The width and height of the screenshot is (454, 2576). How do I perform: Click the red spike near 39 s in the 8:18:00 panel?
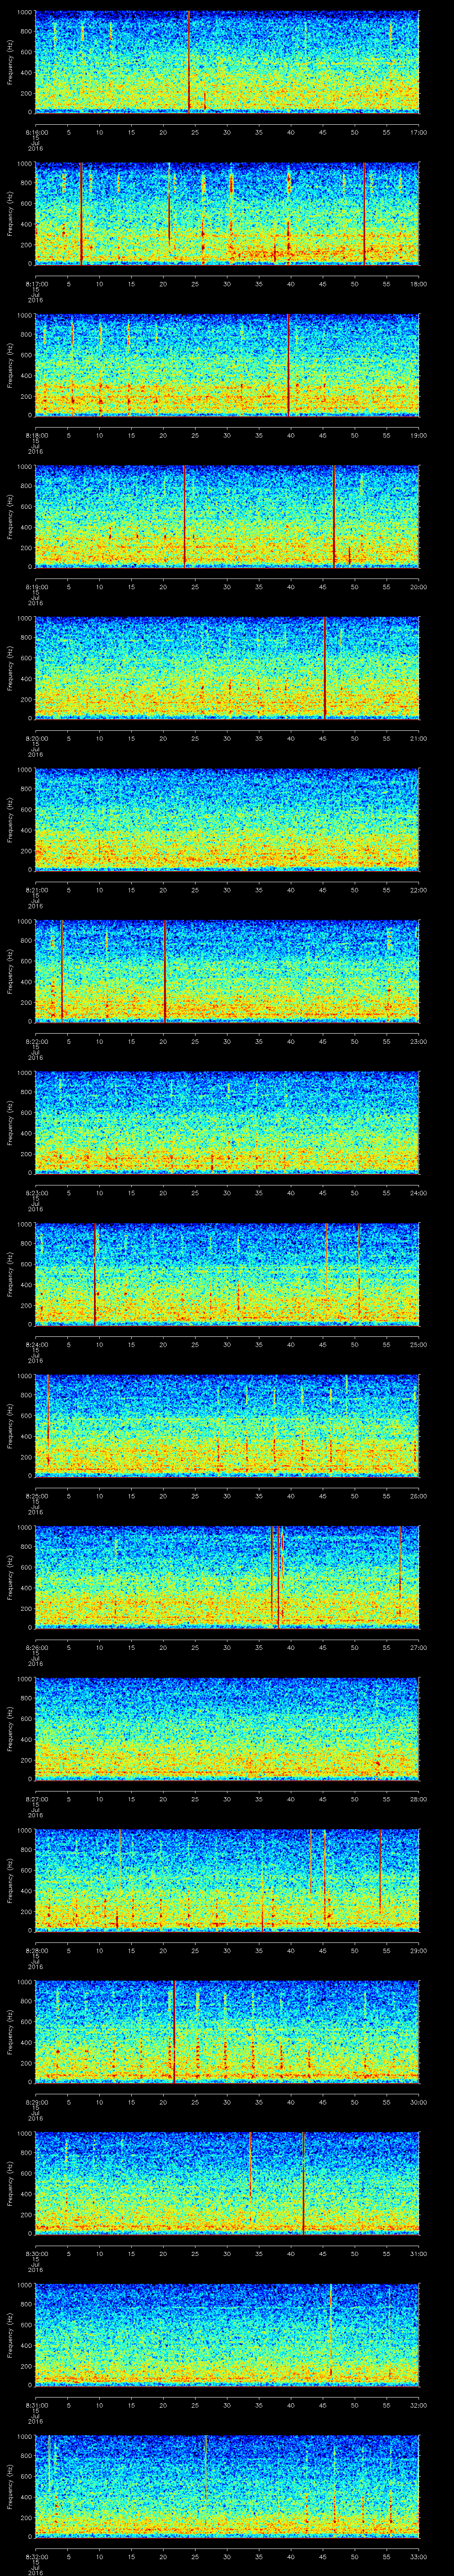point(288,364)
